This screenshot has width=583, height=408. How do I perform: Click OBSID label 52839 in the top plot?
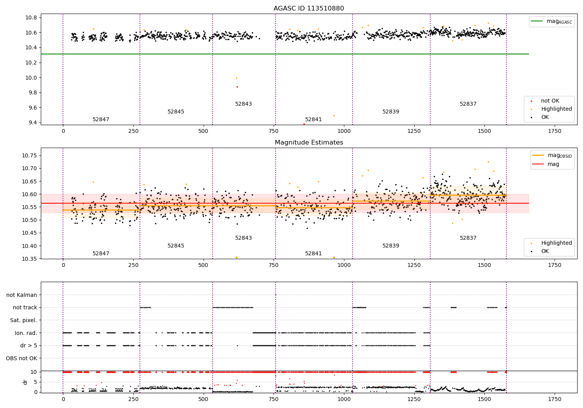391,112
